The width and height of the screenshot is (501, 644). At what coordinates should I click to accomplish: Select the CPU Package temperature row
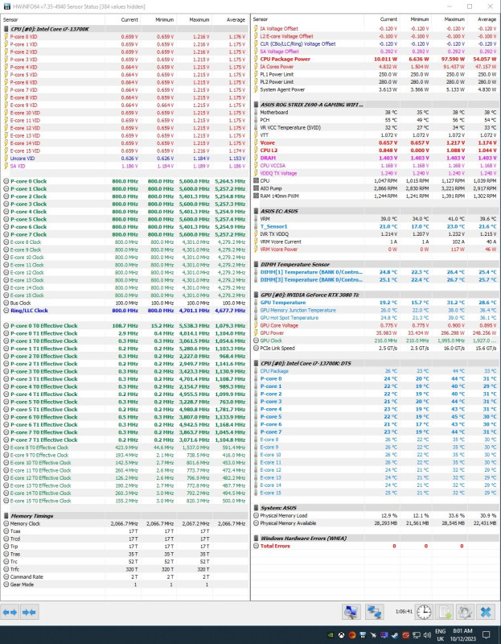tap(375, 371)
